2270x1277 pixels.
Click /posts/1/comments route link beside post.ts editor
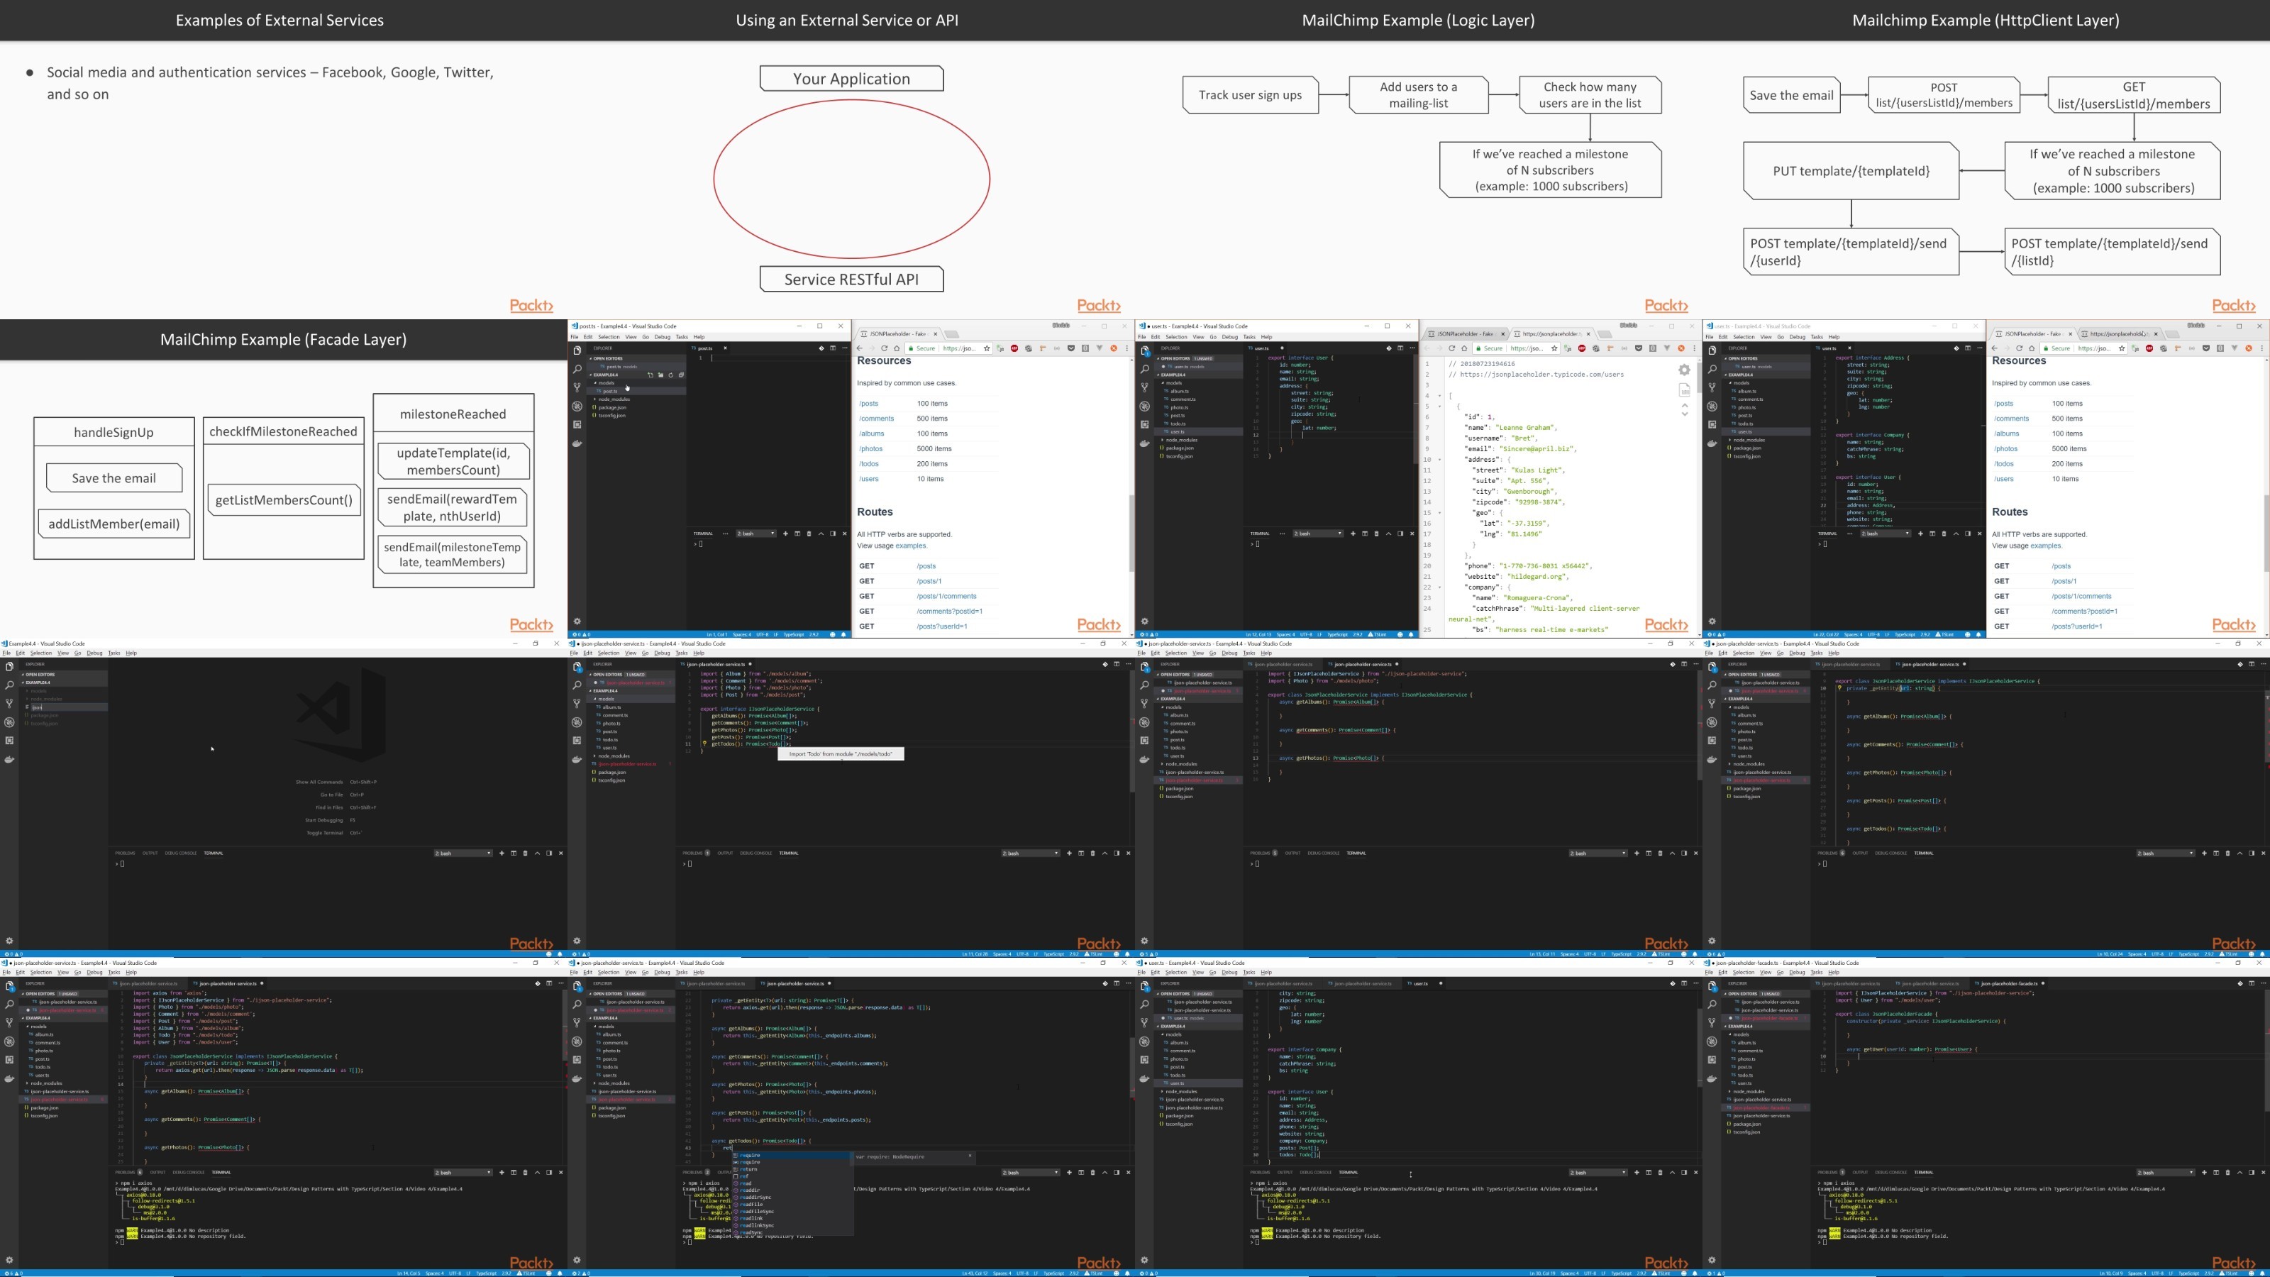tap(946, 596)
